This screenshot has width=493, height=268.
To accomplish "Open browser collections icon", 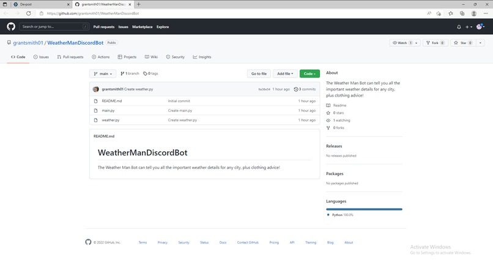I will (x=462, y=13).
